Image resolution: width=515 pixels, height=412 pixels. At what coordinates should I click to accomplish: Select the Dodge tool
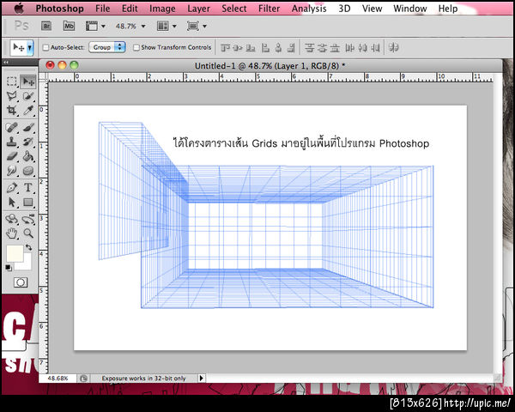tap(12, 171)
